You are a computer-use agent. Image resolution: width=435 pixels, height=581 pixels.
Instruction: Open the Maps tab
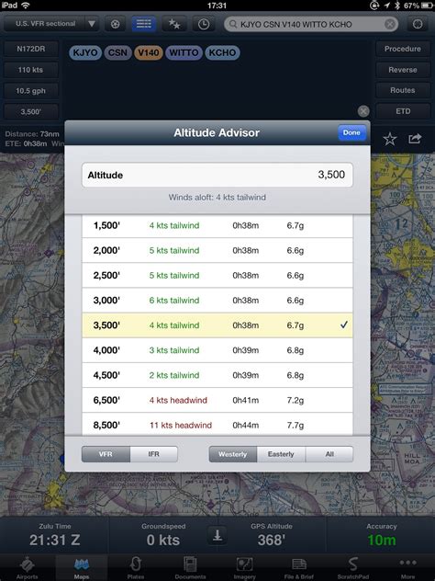82,567
